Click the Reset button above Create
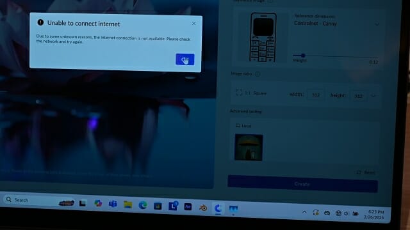410x230 pixels. point(366,172)
